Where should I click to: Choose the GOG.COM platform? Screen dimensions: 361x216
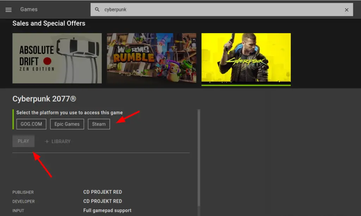tap(31, 124)
